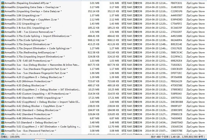Pick the RAR icon of Armadillo 4.30 (Debug Blocker).rar
Image resolution: width=207 pixels, height=140 pixels.
click(x=3, y=85)
